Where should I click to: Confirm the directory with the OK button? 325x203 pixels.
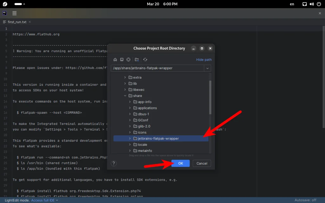coord(180,163)
